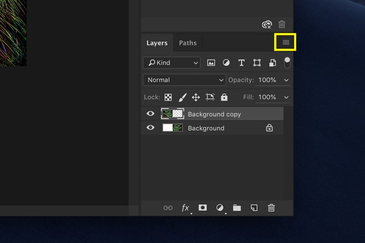
Task: Add a new adjustment layer
Action: (220, 208)
